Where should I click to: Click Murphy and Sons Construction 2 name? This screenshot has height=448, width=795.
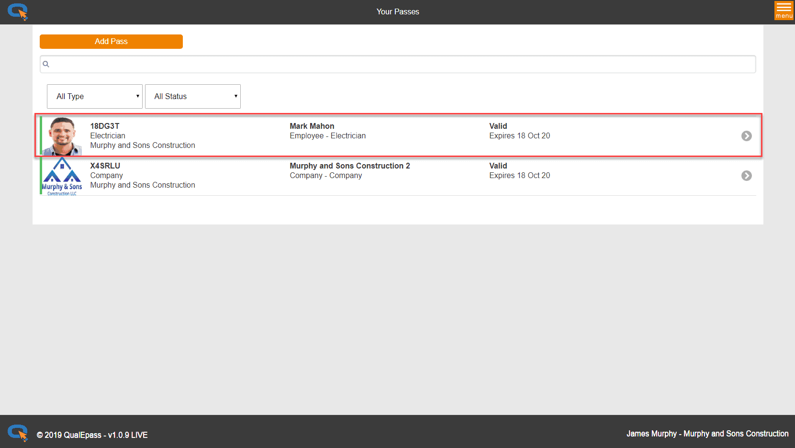[x=350, y=166]
